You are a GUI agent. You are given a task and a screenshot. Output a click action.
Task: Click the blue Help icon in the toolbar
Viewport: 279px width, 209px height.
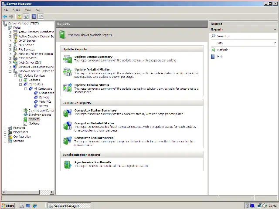coord(34,17)
